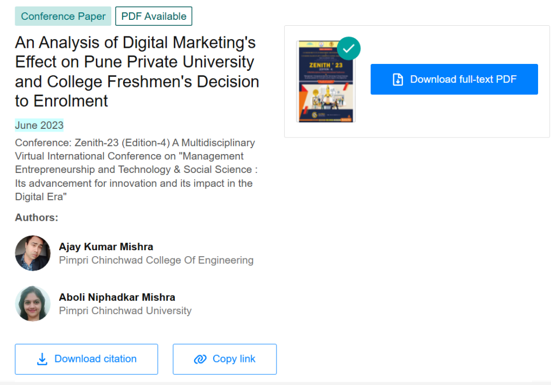Screen dimensions: 551x385
Task: Click the green checkmark on the paper cover
Action: coord(349,48)
